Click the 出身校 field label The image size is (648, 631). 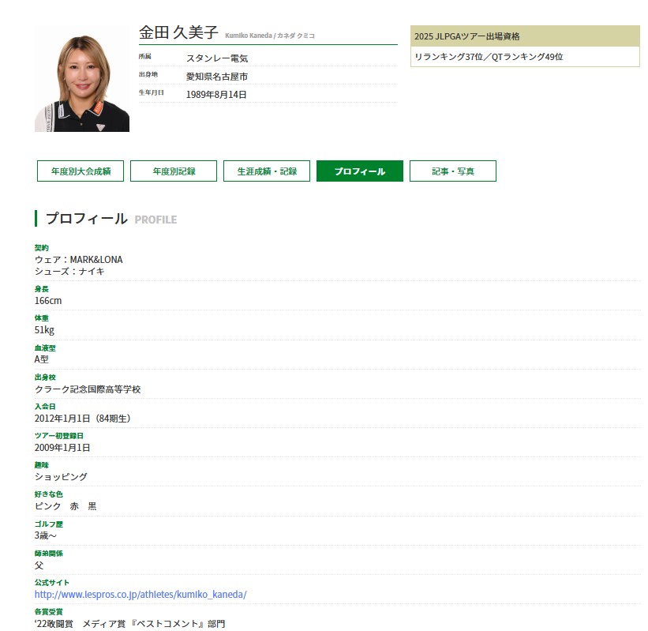(45, 377)
